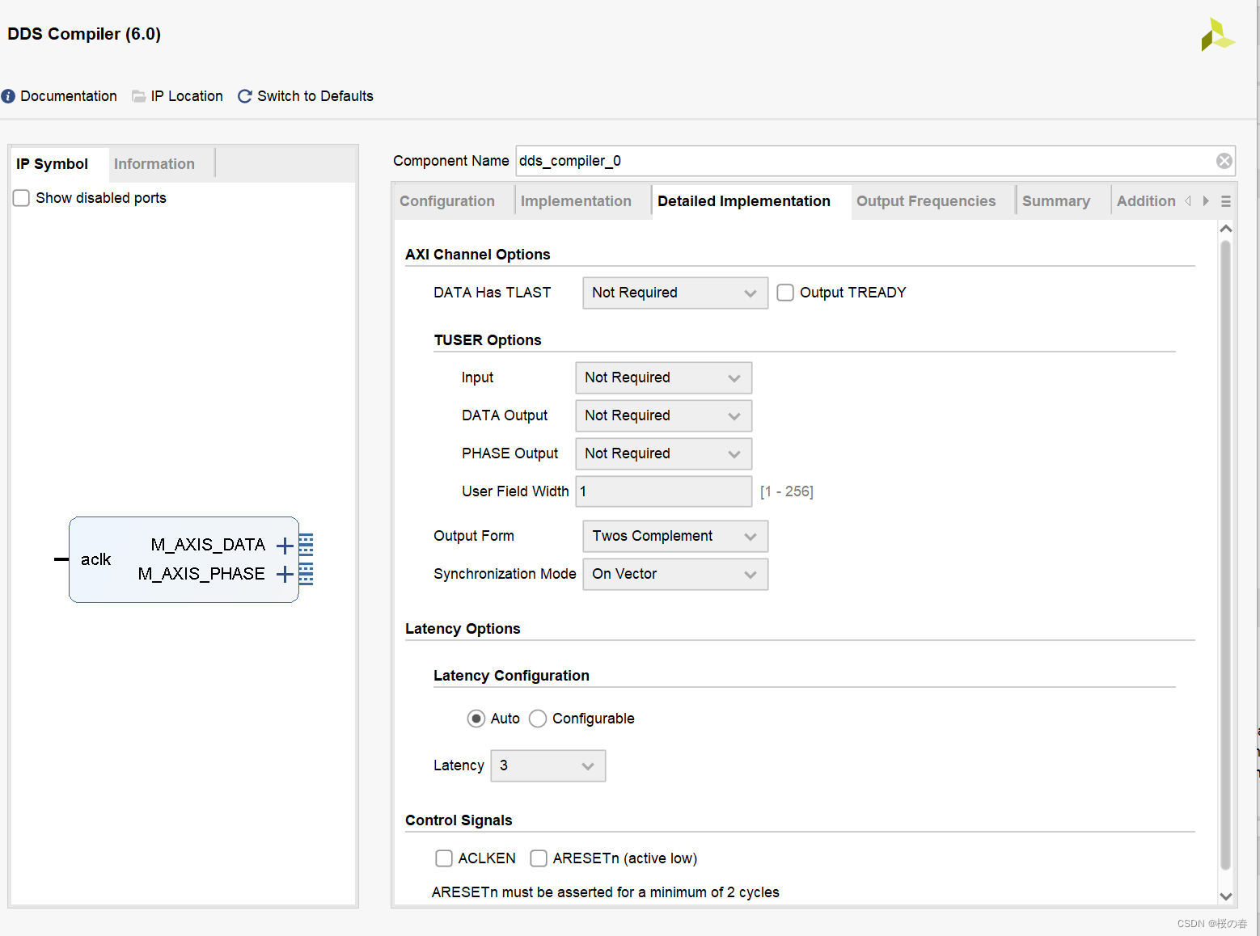Open the PHASE Output dropdown

pos(664,453)
